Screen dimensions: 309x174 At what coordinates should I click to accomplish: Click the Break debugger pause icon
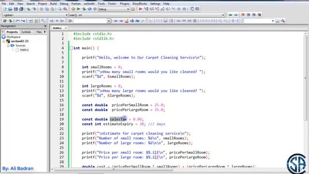(179, 9)
